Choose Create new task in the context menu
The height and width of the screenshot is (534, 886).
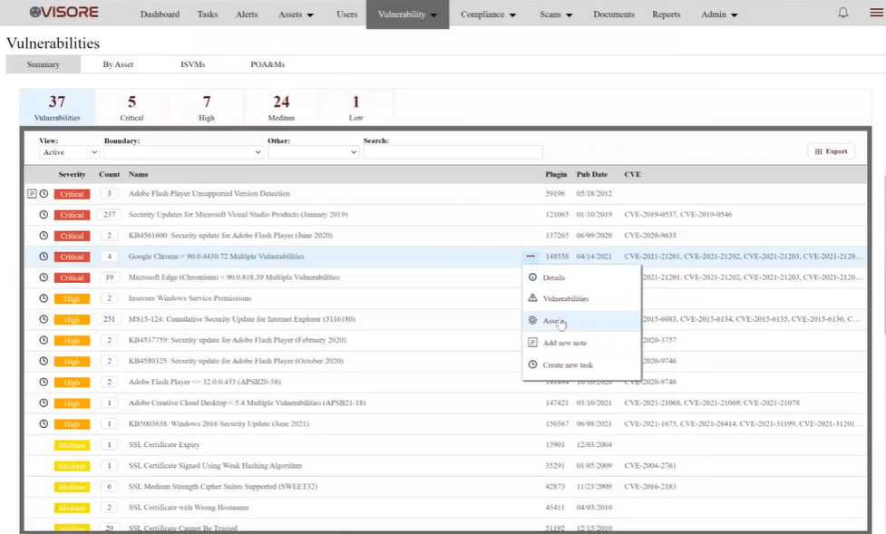point(567,364)
